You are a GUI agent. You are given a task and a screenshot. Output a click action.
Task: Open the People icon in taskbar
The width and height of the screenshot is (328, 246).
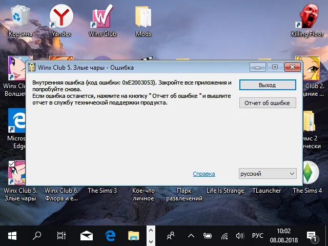click(x=171, y=236)
